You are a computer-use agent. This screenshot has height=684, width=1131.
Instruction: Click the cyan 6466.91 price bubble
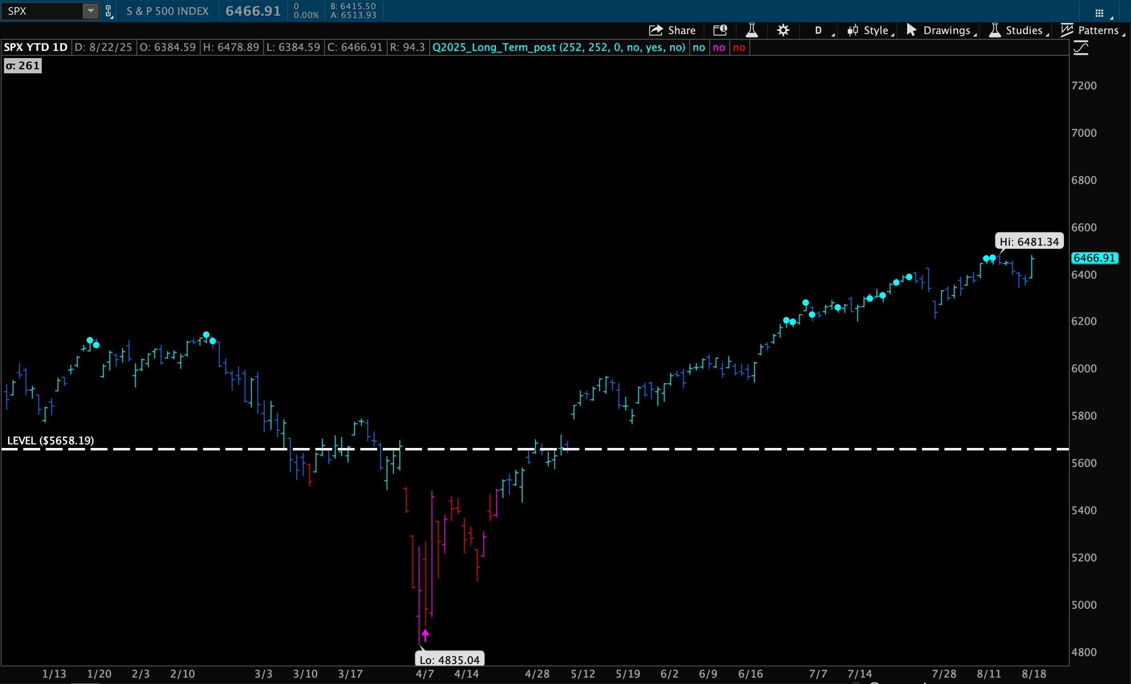1094,258
